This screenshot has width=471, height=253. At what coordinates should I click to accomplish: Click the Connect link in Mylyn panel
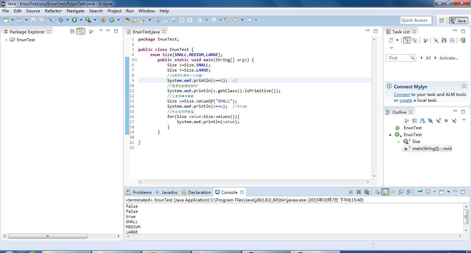[402, 95]
